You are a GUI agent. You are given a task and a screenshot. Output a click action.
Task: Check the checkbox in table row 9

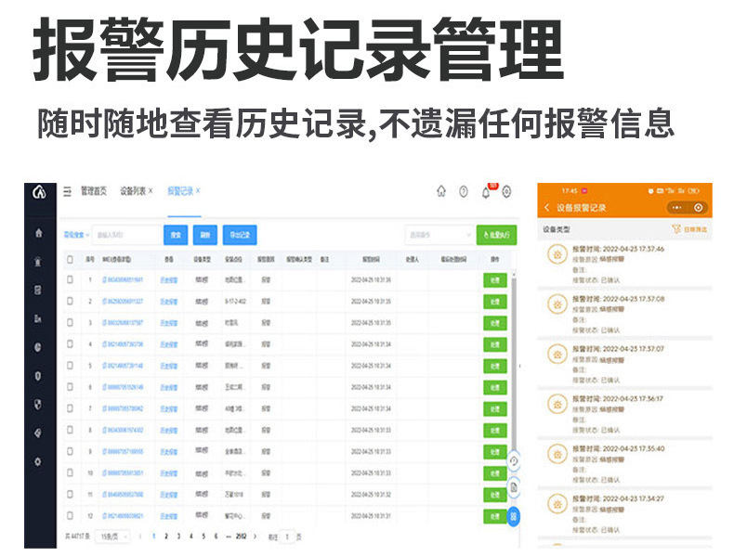click(70, 451)
